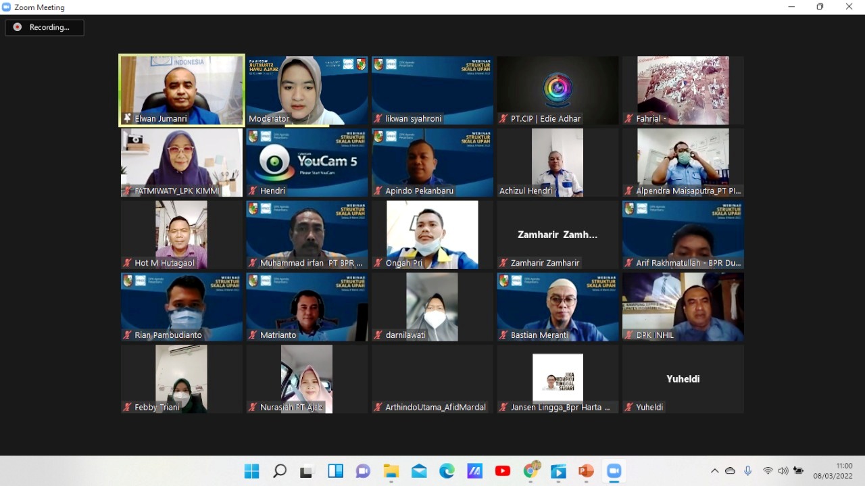Select the Zamharir Zamharir participant tile
865x486 pixels.
tap(558, 235)
